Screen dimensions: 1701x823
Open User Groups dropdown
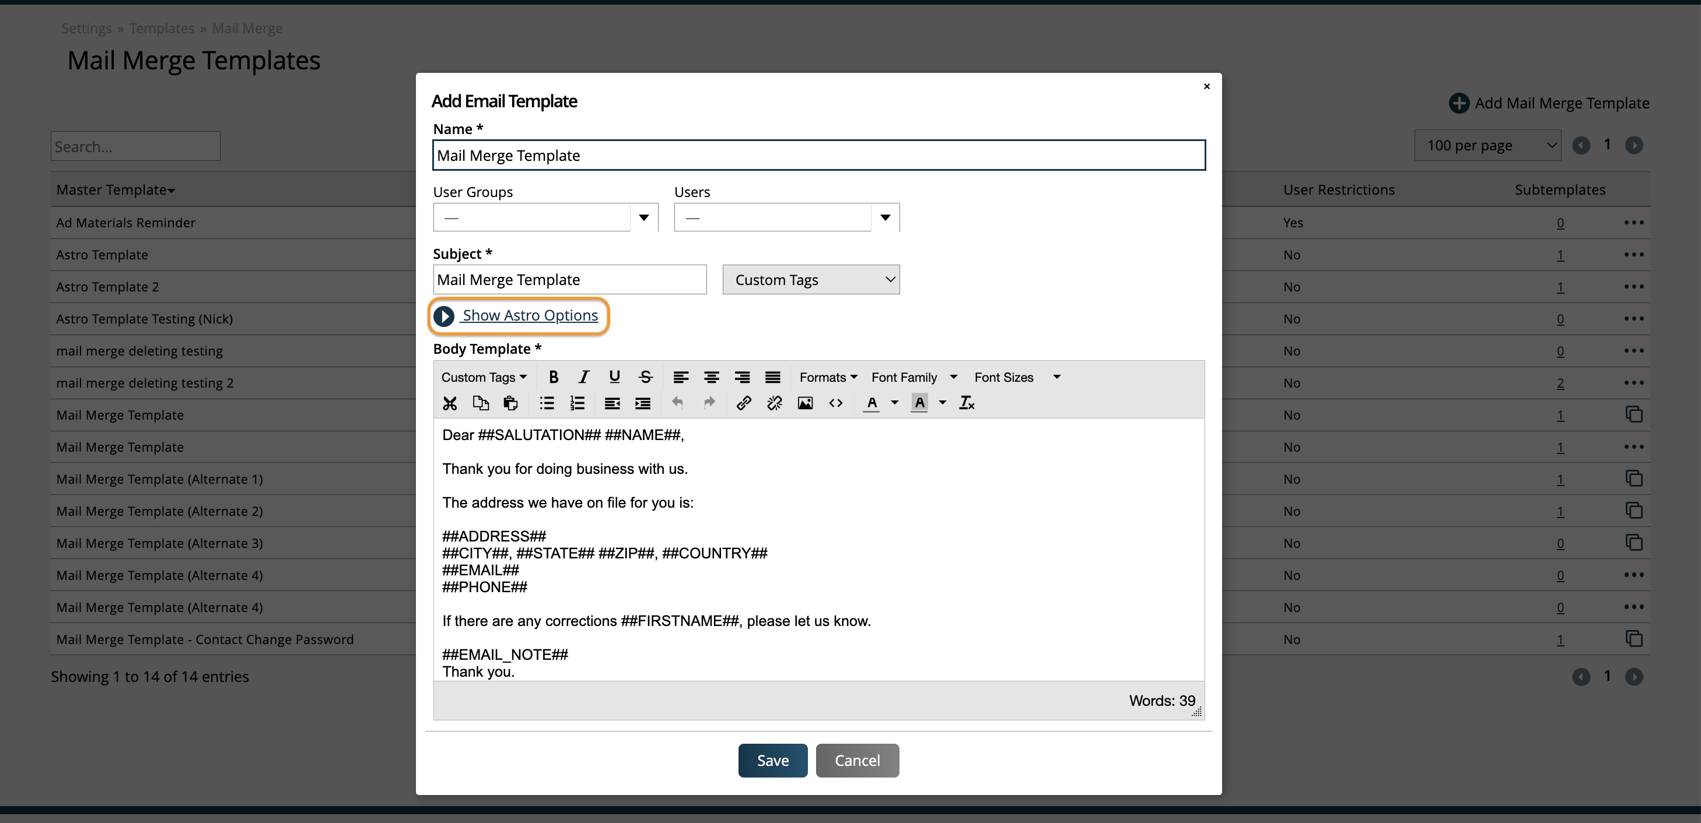tap(545, 217)
